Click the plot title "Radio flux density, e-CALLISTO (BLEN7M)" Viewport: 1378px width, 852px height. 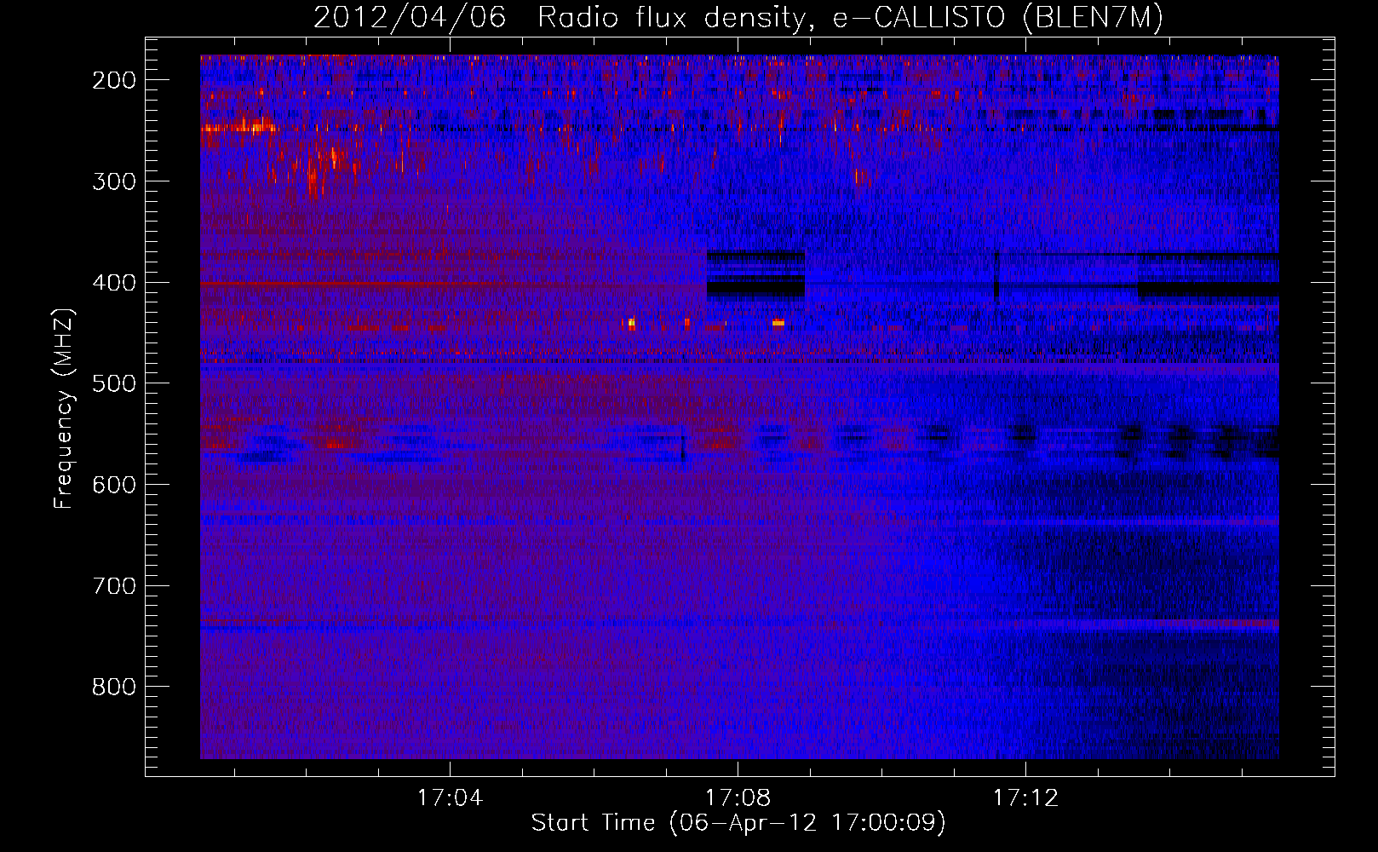pyautogui.click(x=850, y=18)
